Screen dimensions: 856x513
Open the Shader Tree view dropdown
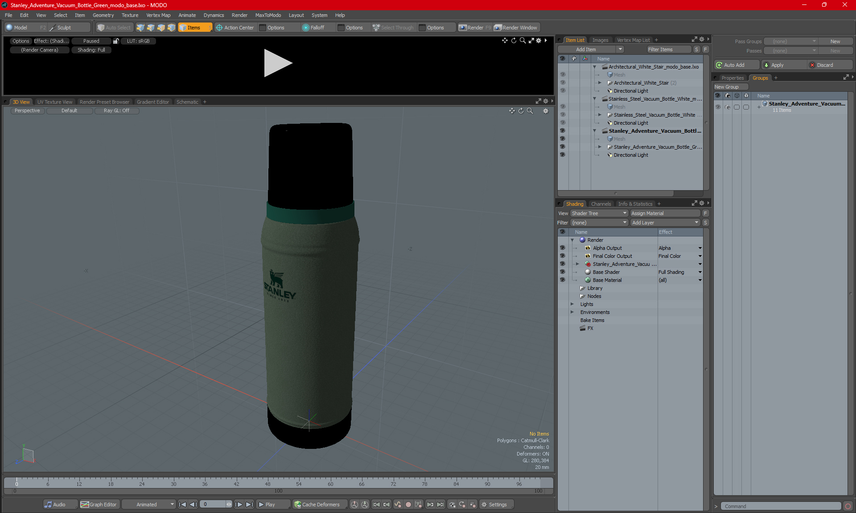pos(599,213)
